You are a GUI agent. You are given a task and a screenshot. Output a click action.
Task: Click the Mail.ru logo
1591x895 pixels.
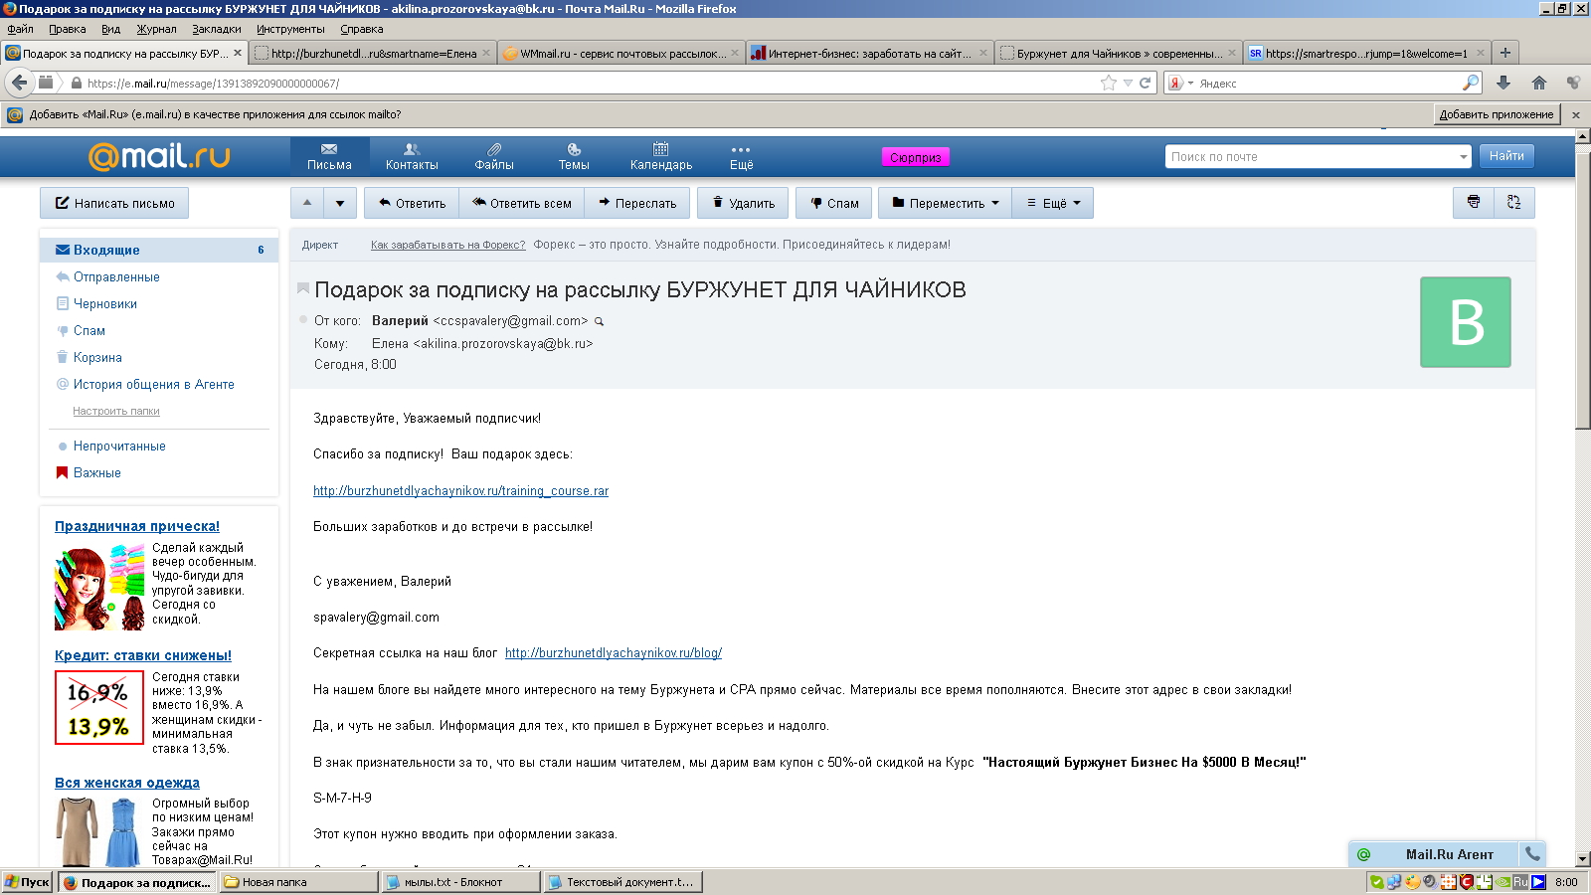click(x=159, y=155)
